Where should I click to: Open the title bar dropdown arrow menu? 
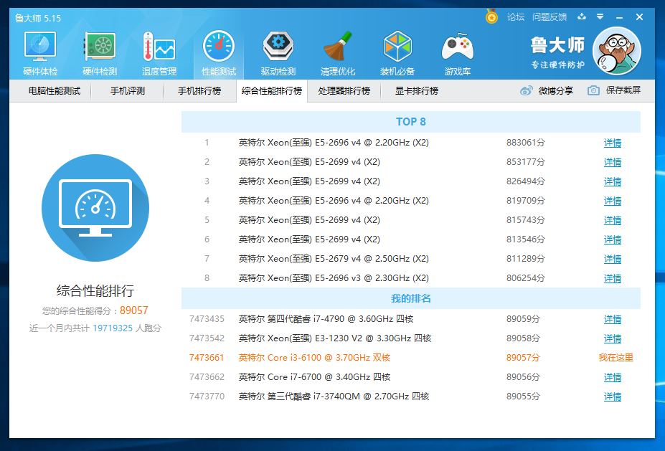tap(600, 16)
